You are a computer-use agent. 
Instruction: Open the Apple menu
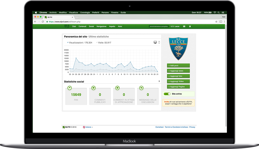point(36,12)
